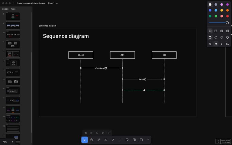The height and width of the screenshot is (145, 232).
Task: Open the Page 1 dropdown
Action: pyautogui.click(x=53, y=3)
